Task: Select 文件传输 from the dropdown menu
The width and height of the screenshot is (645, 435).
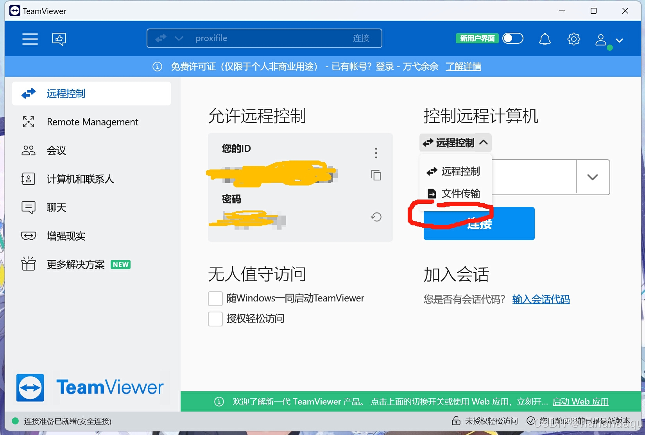Action: (461, 193)
